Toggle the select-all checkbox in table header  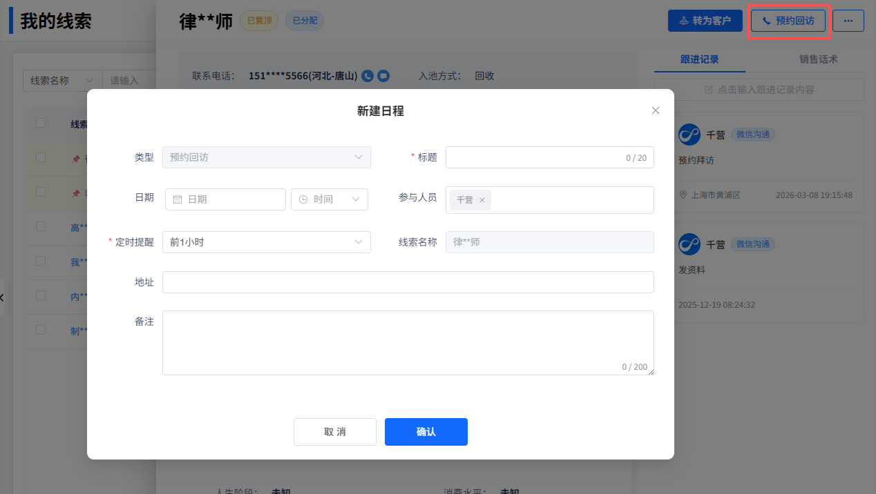click(x=41, y=123)
